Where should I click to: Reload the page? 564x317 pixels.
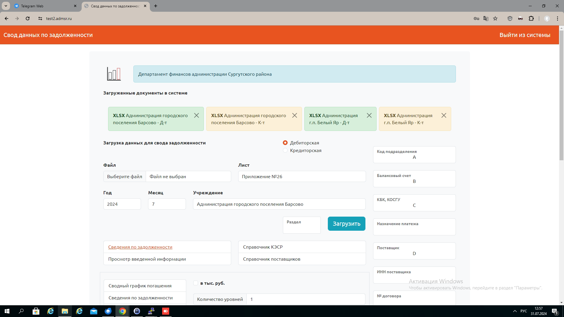point(28,18)
